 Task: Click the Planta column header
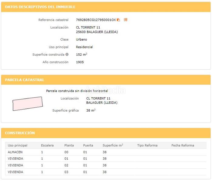click(x=69, y=145)
